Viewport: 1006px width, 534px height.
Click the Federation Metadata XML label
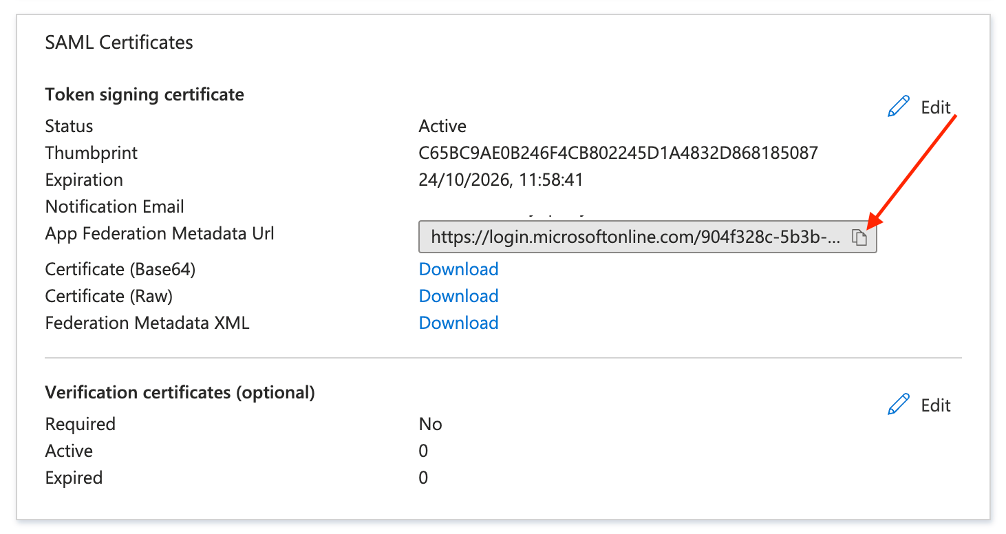coord(147,323)
